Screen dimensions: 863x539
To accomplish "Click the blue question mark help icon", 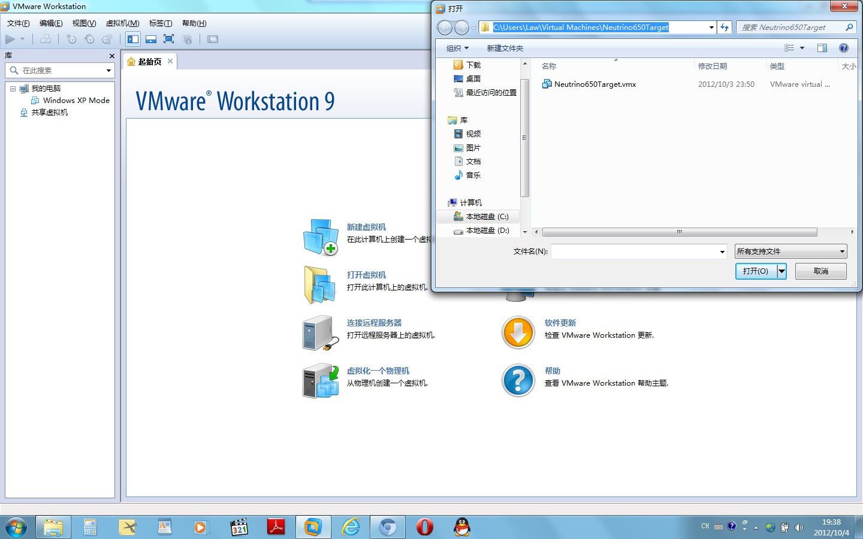I will (518, 380).
